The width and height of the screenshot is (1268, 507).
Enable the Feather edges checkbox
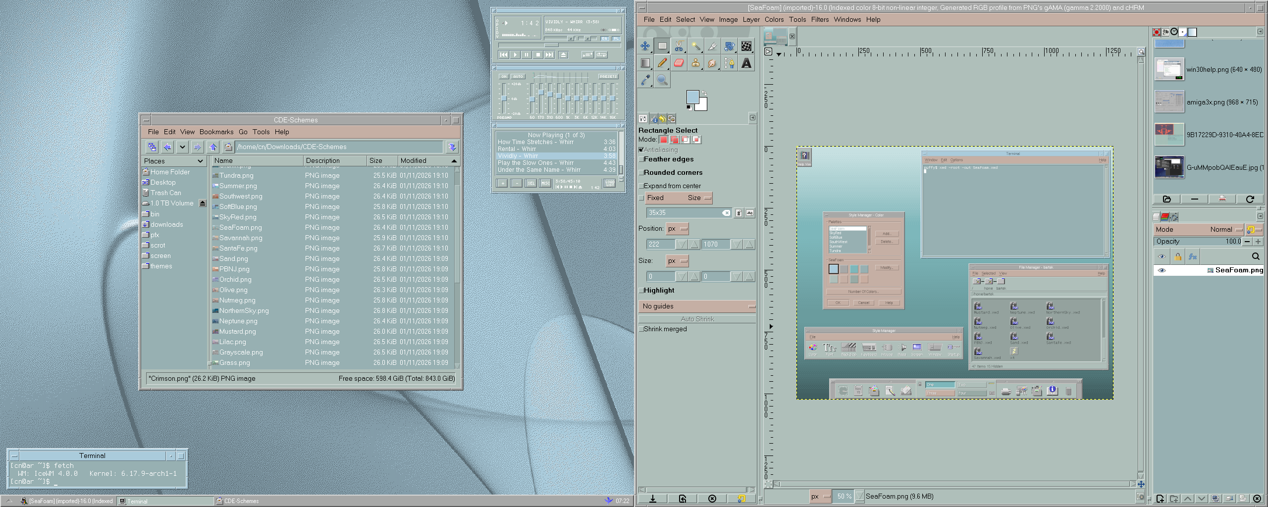click(x=641, y=159)
